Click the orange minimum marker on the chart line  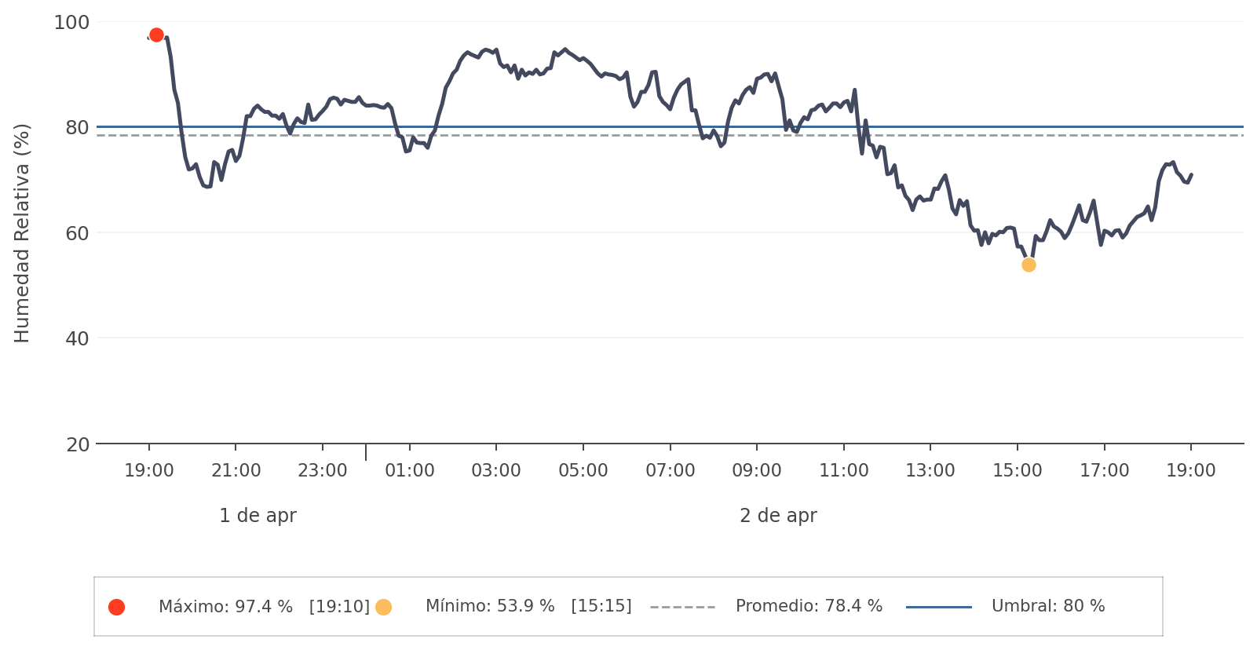[x=1029, y=265]
